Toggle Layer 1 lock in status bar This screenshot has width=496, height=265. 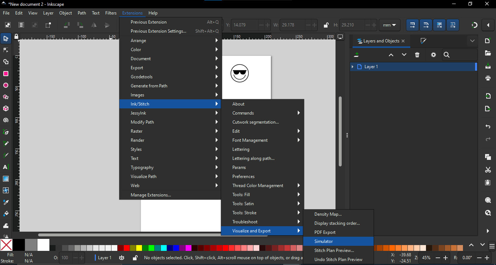(135, 258)
